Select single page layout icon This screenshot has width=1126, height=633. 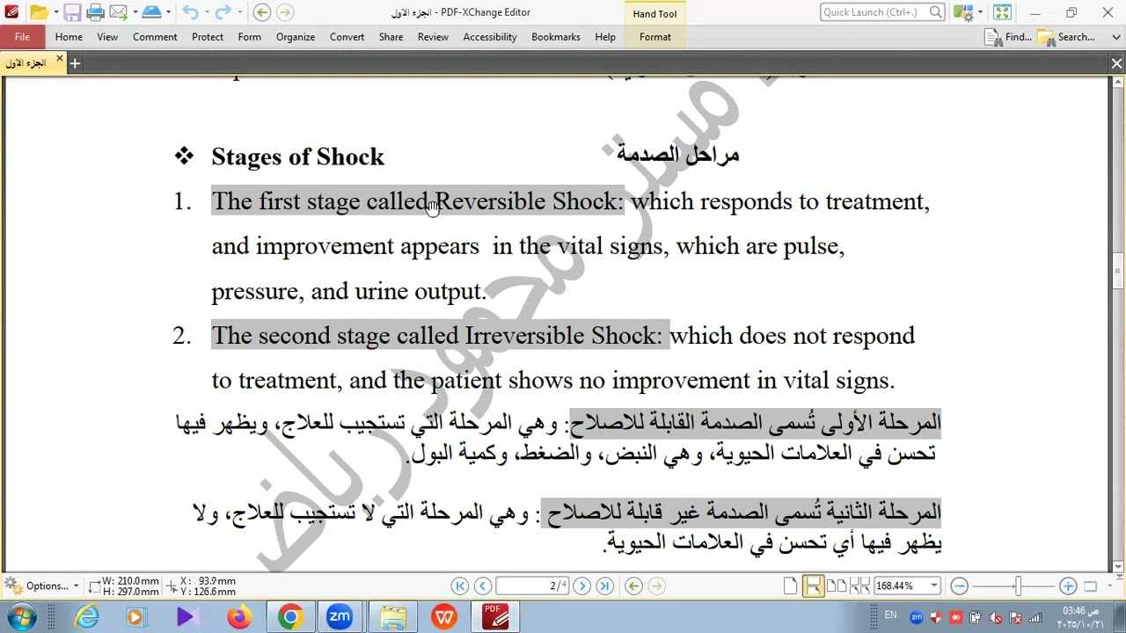790,586
